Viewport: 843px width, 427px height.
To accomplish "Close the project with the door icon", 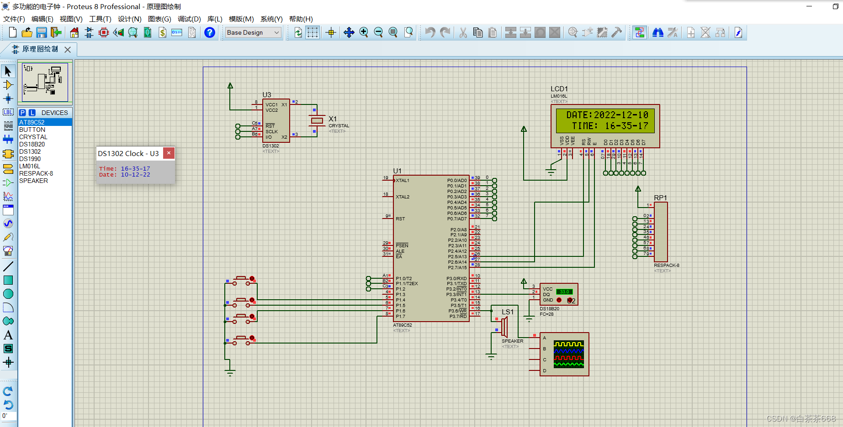I will tap(56, 32).
